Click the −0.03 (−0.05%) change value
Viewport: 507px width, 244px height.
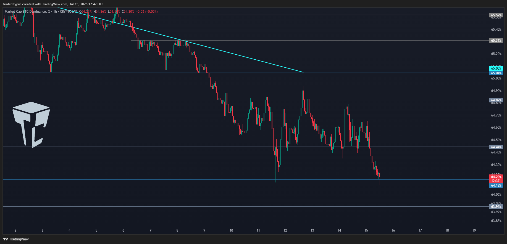coord(147,12)
